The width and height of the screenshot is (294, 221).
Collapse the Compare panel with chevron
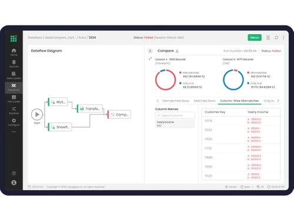click(x=150, y=51)
